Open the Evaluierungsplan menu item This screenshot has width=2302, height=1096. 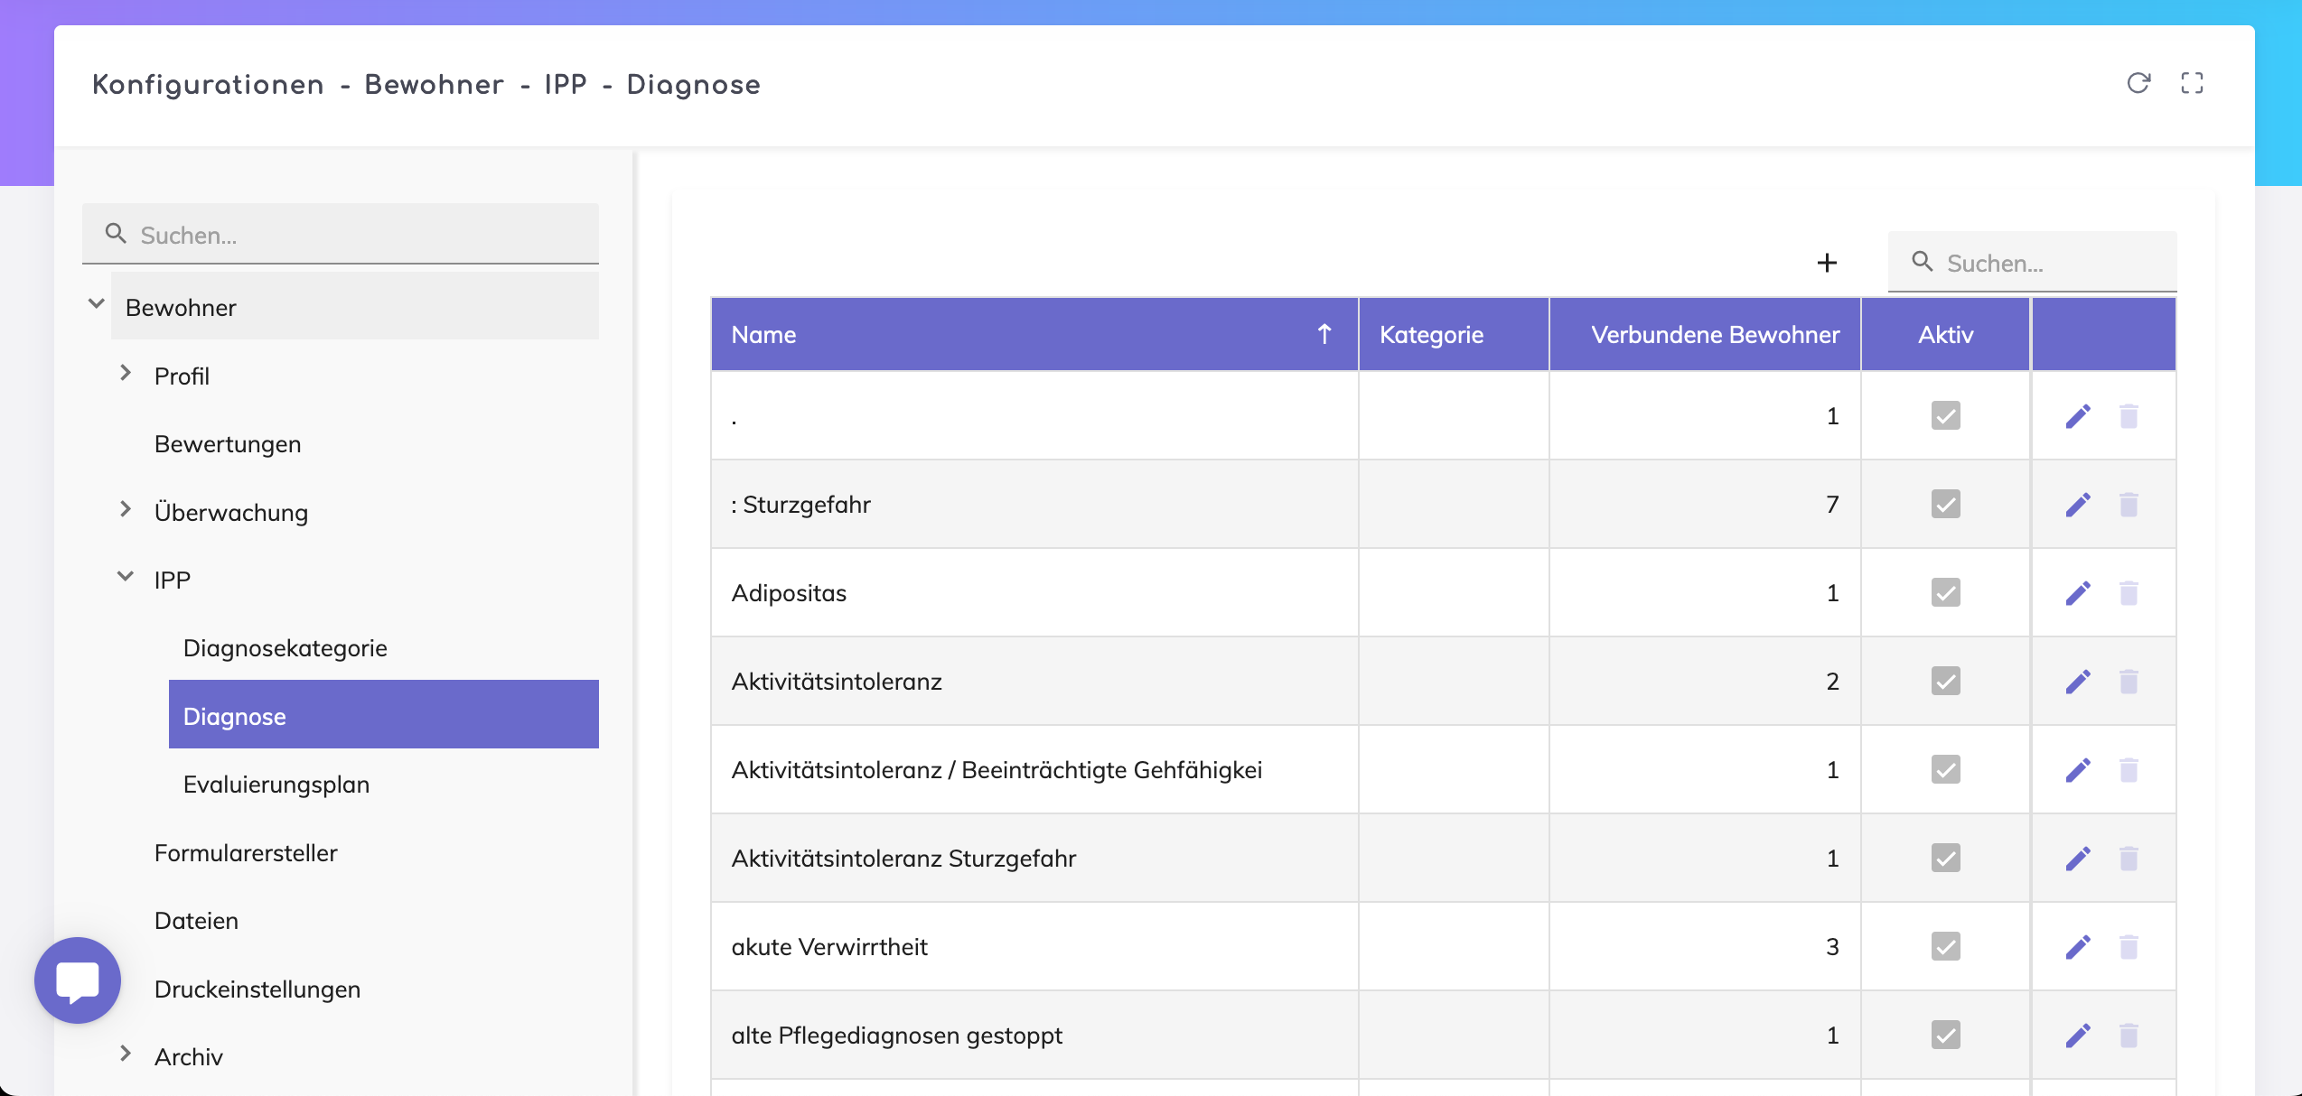click(x=276, y=785)
